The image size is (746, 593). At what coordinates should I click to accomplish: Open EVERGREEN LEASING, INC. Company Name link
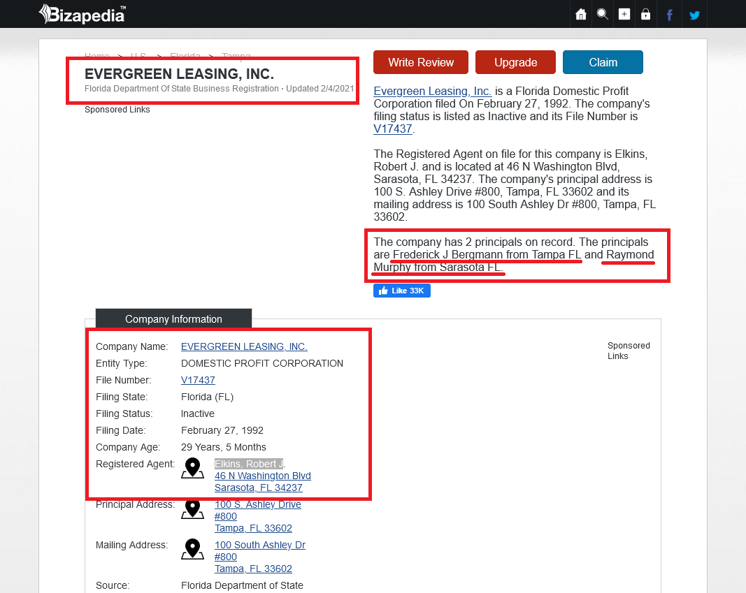coord(244,347)
